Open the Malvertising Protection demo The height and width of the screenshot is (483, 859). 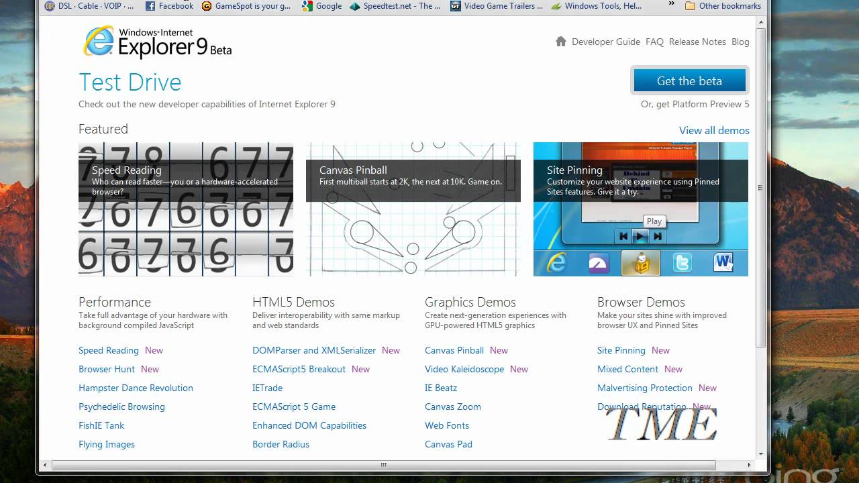645,388
